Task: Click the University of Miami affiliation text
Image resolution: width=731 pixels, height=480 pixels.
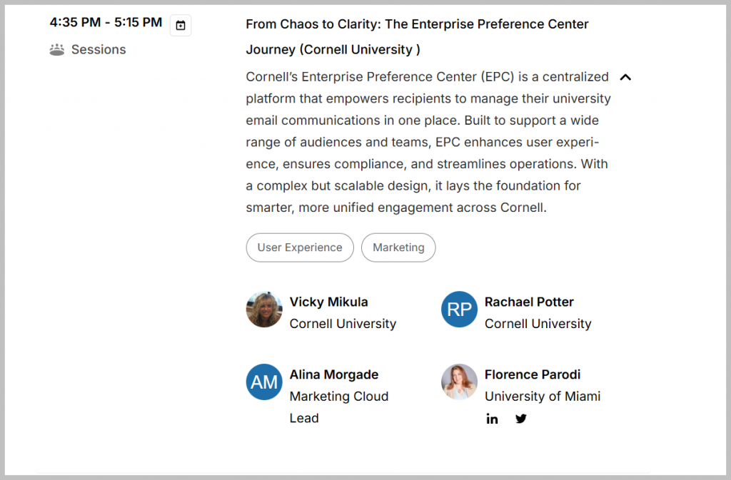Action: 543,397
